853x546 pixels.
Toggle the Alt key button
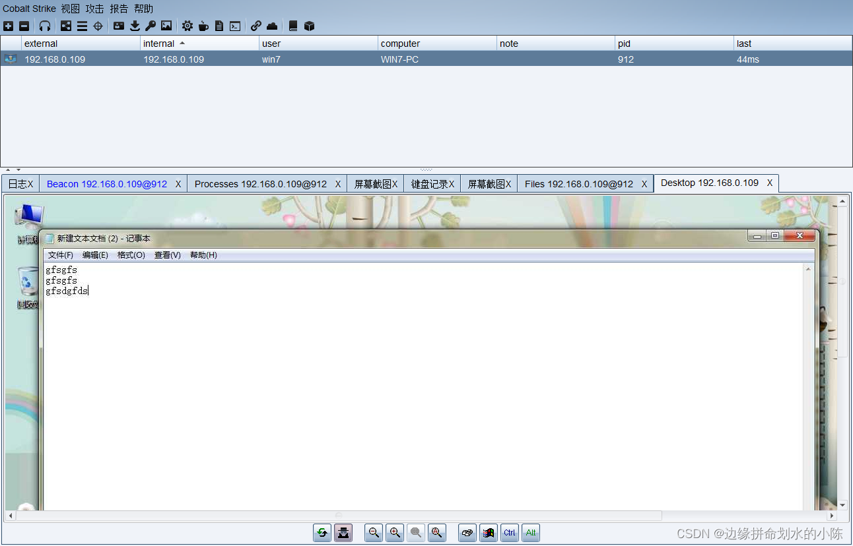coord(531,533)
